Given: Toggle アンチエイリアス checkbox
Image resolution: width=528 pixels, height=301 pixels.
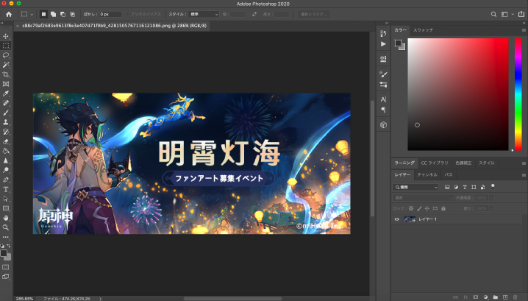Looking at the screenshot, I should [x=128, y=14].
